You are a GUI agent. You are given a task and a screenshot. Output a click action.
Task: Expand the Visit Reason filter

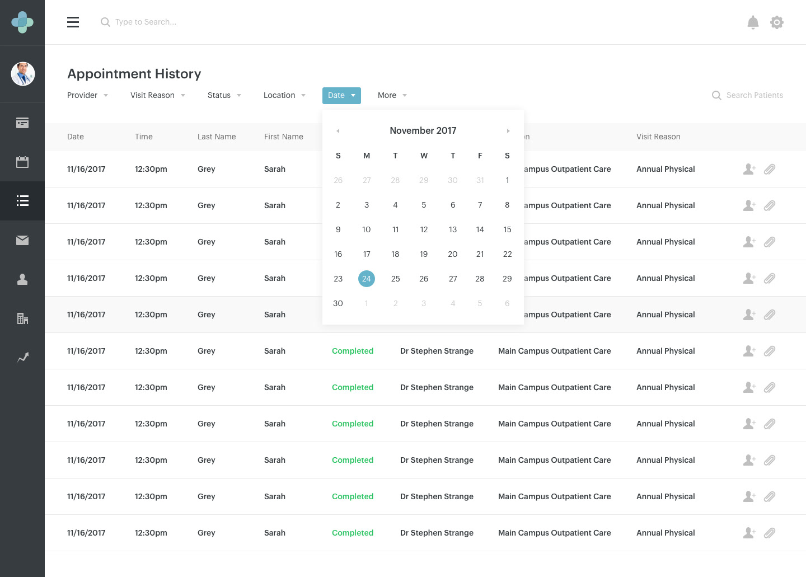pyautogui.click(x=158, y=95)
